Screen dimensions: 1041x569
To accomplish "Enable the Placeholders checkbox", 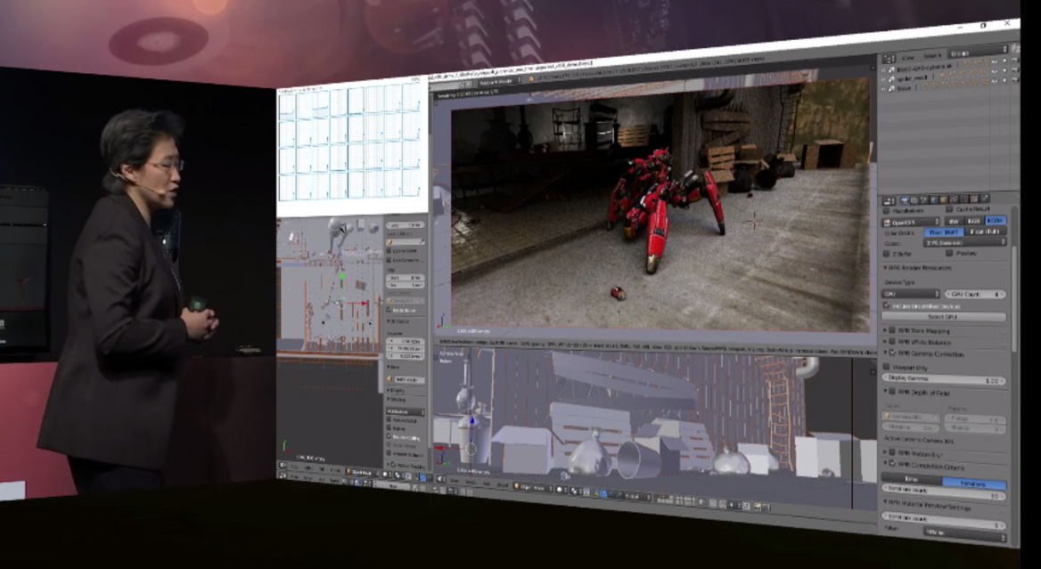I will (886, 211).
